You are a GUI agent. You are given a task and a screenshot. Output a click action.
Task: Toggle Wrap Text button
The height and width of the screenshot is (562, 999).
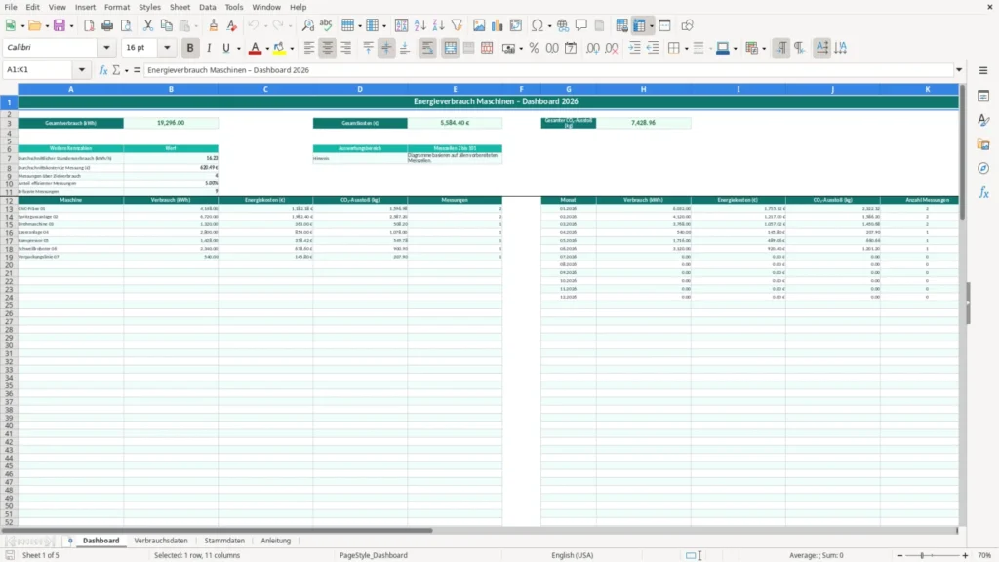coord(427,48)
